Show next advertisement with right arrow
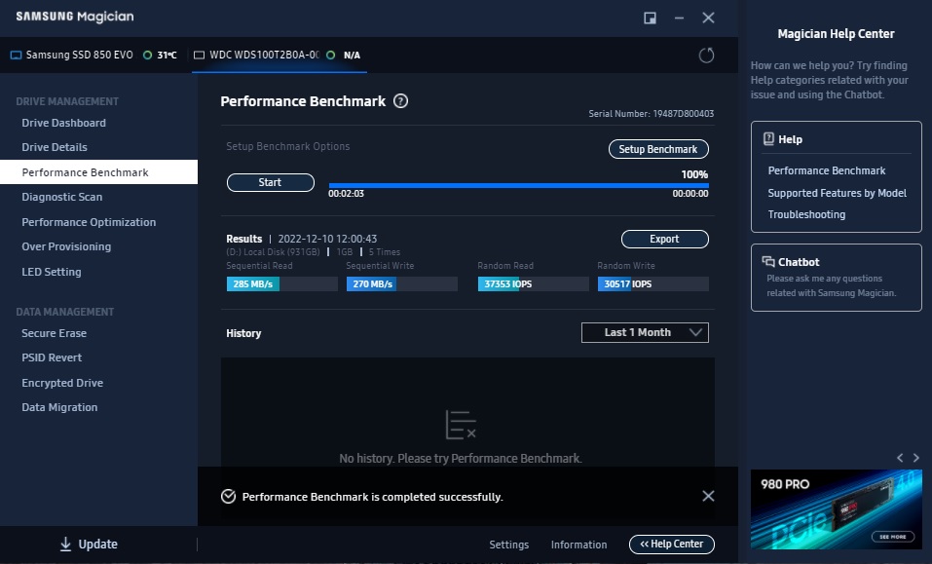The height and width of the screenshot is (564, 932). (x=915, y=458)
